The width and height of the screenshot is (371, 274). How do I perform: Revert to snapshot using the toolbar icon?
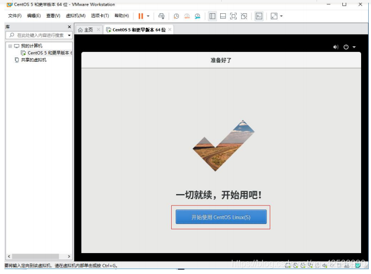pos(187,16)
